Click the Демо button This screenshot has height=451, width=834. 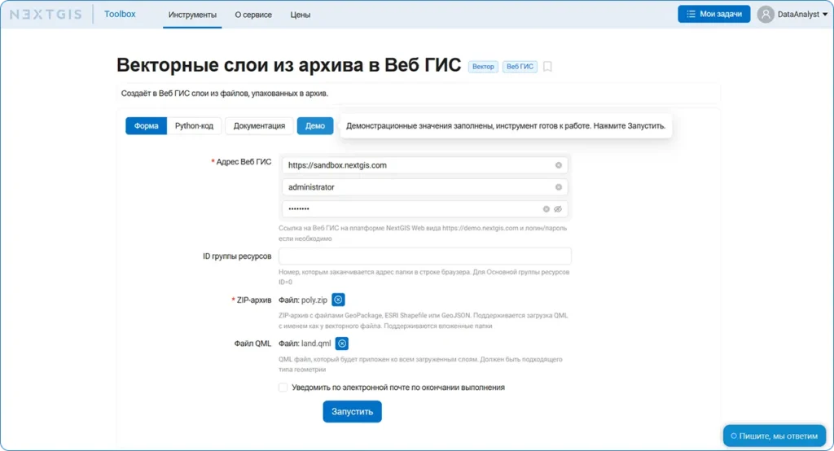(x=315, y=126)
